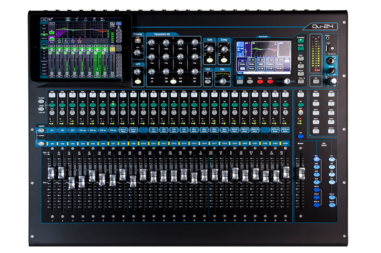Image resolution: width=381 pixels, height=253 pixels.
Task: Grab the CH1 fader cap
Action: click(51, 173)
